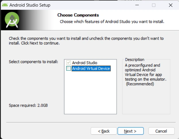Click the instruction text about checking components

(x=86, y=41)
